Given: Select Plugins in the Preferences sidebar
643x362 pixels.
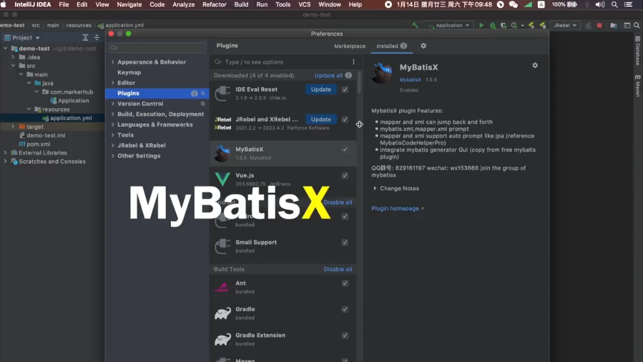Looking at the screenshot, I should 129,93.
